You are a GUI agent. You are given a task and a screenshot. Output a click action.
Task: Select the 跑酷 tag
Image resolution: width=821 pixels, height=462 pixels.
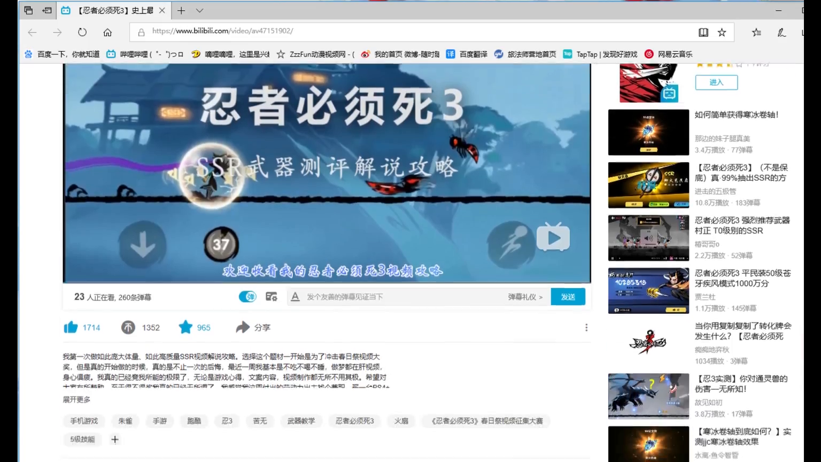coord(194,421)
